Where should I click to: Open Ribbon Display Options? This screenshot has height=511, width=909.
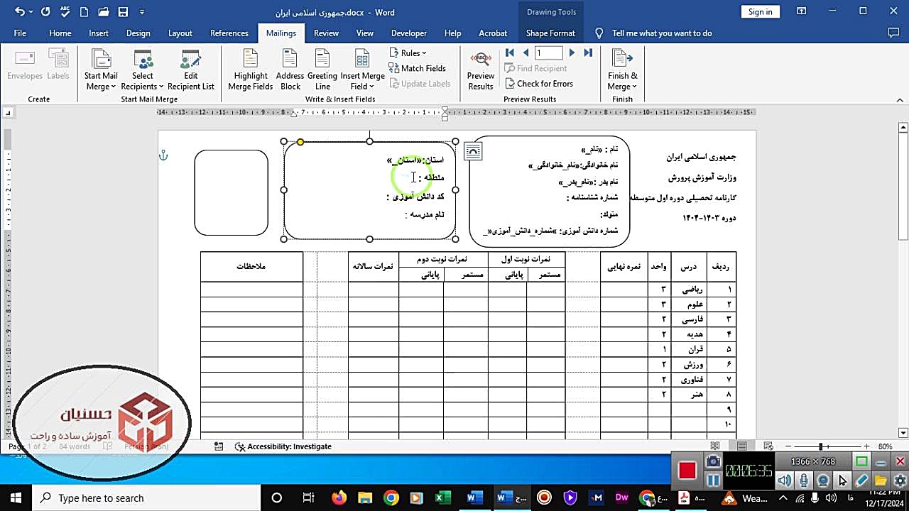point(802,11)
